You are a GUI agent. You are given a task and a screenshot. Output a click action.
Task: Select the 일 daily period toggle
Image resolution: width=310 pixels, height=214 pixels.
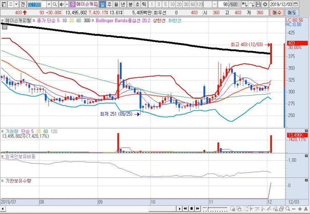click(x=102, y=4)
